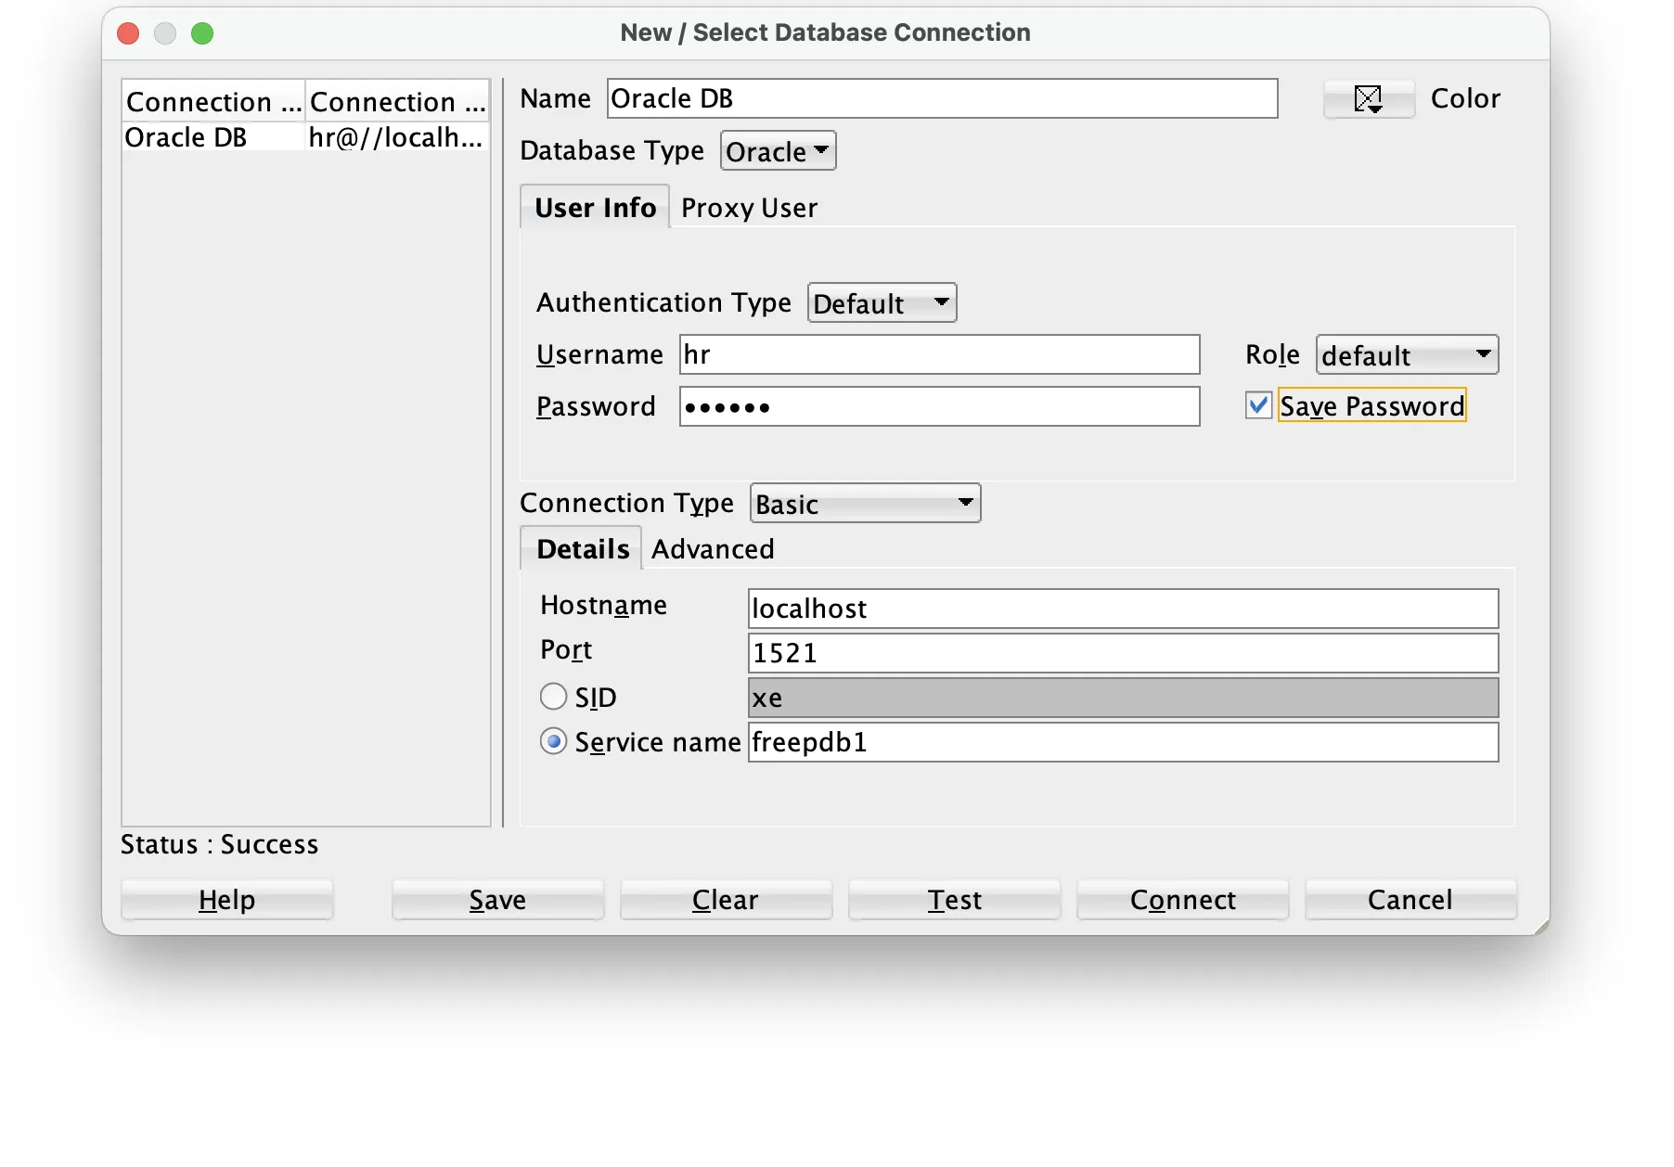Click the disabled SID field showing xe
This screenshot has height=1167, width=1674.
point(1123,698)
